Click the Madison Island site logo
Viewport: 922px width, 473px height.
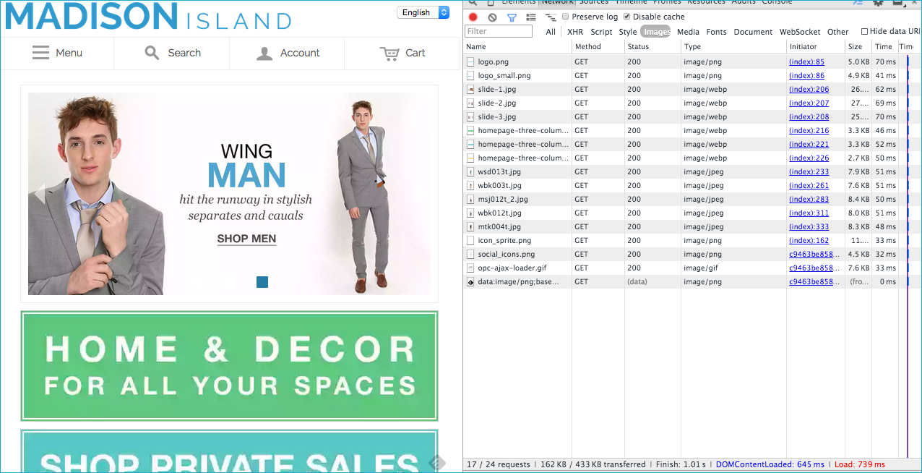pyautogui.click(x=148, y=16)
